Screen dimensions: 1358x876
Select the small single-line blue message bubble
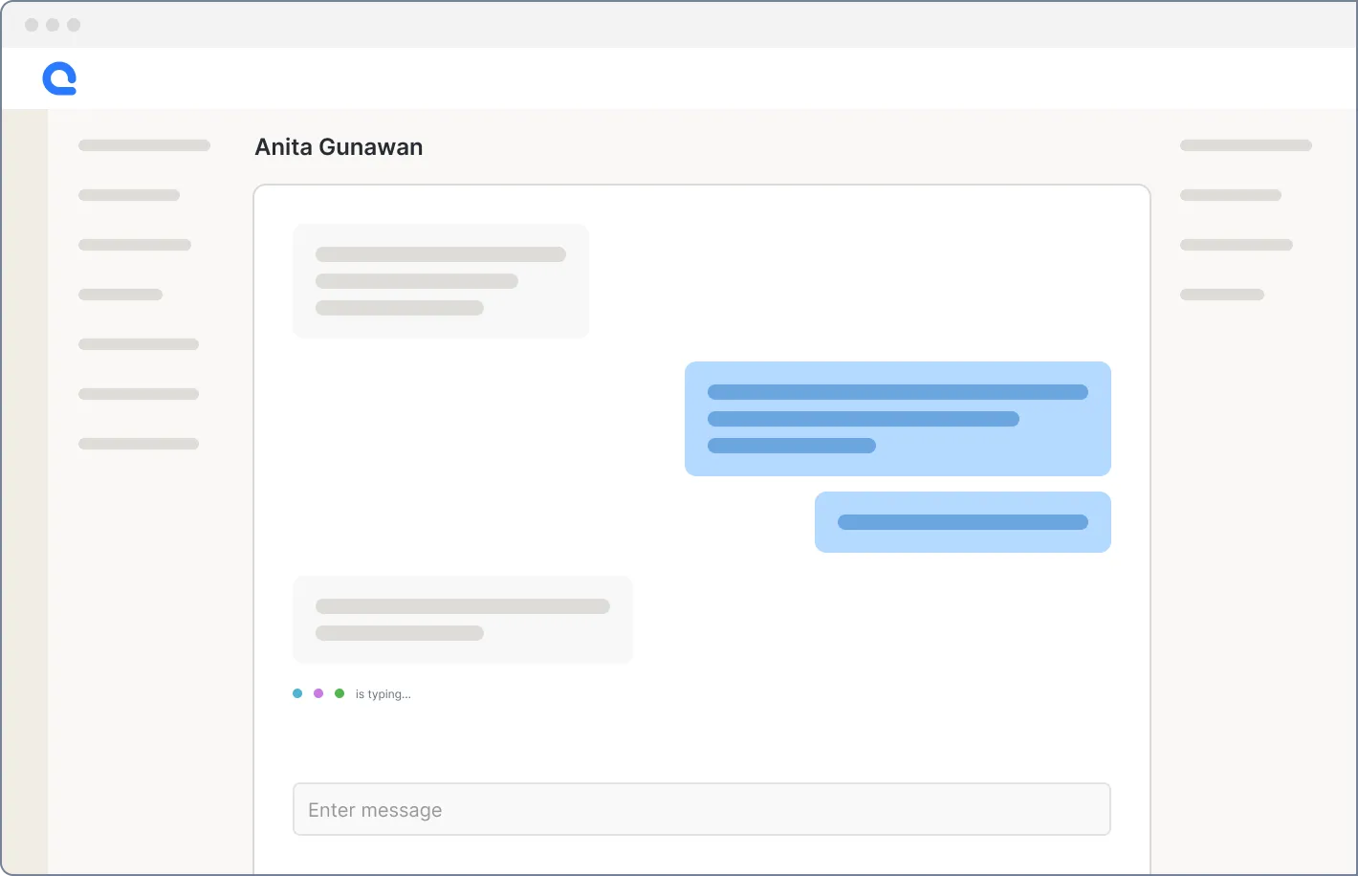click(x=963, y=522)
